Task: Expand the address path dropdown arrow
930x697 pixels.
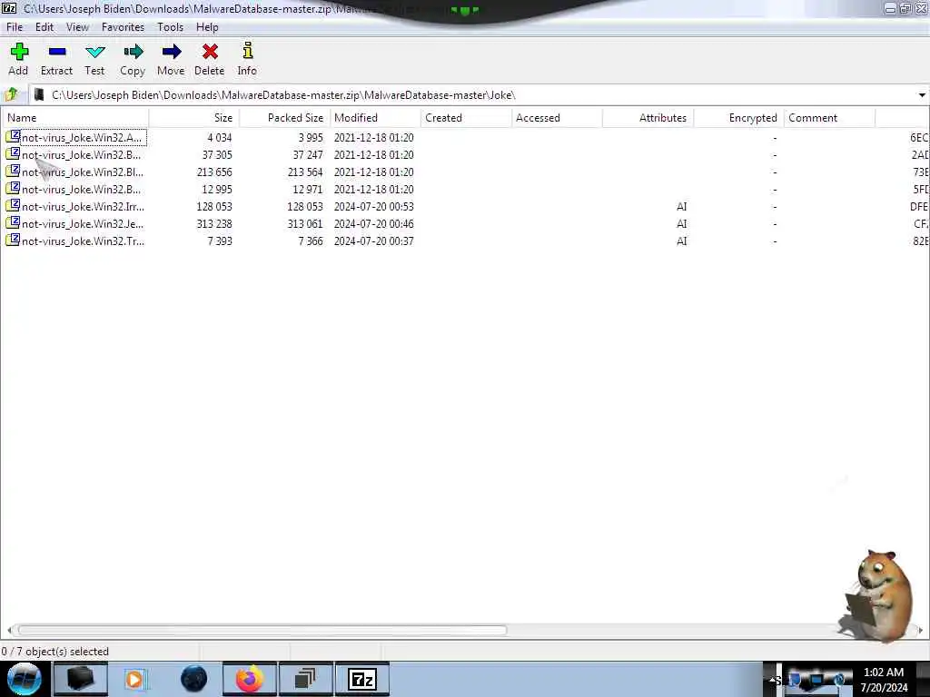Action: coord(922,94)
